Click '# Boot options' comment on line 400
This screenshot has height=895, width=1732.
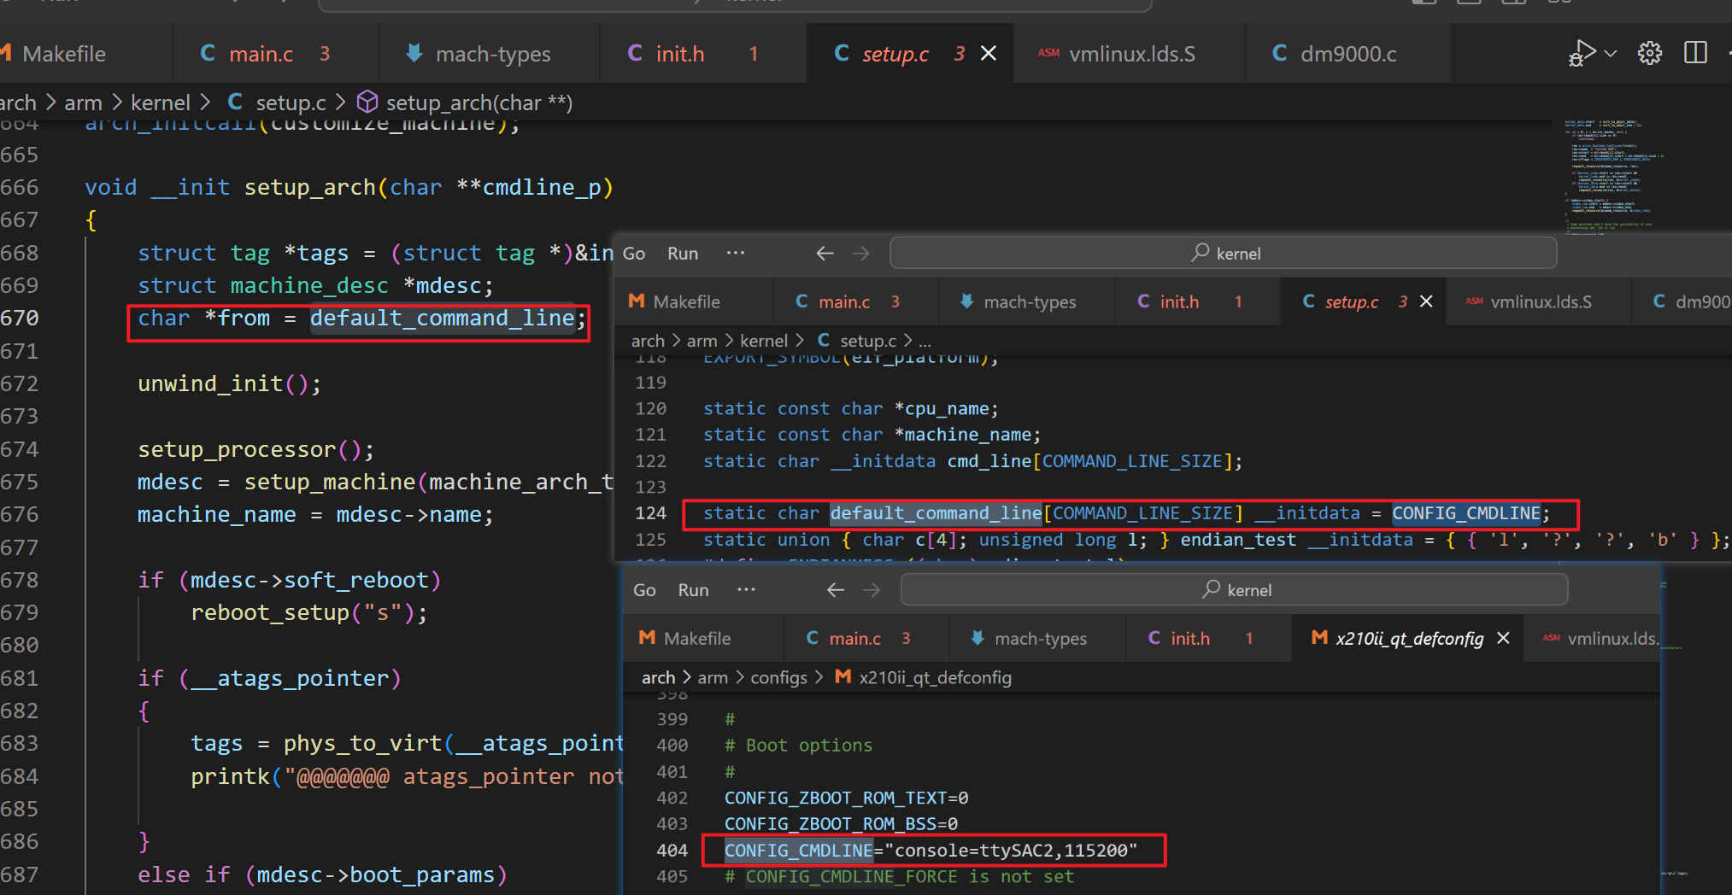pyautogui.click(x=798, y=746)
